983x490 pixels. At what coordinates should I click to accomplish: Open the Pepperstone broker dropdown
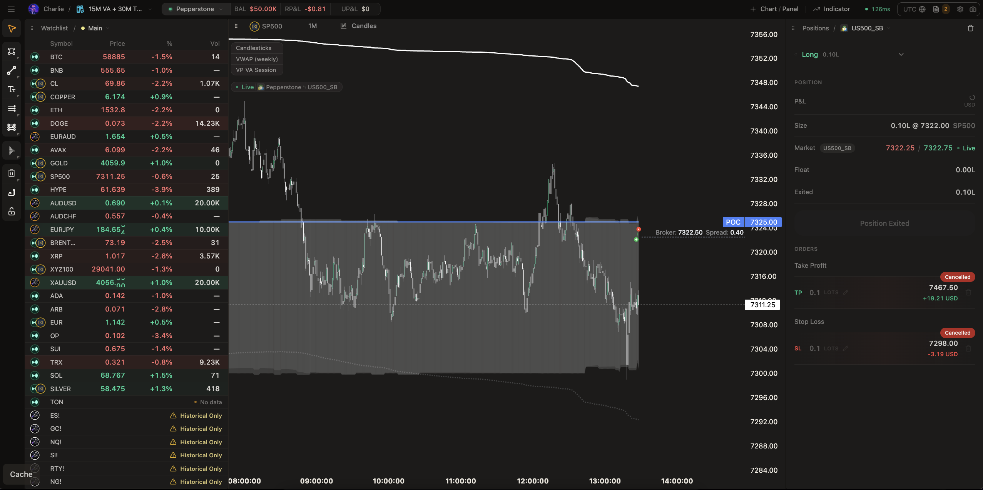click(x=196, y=9)
